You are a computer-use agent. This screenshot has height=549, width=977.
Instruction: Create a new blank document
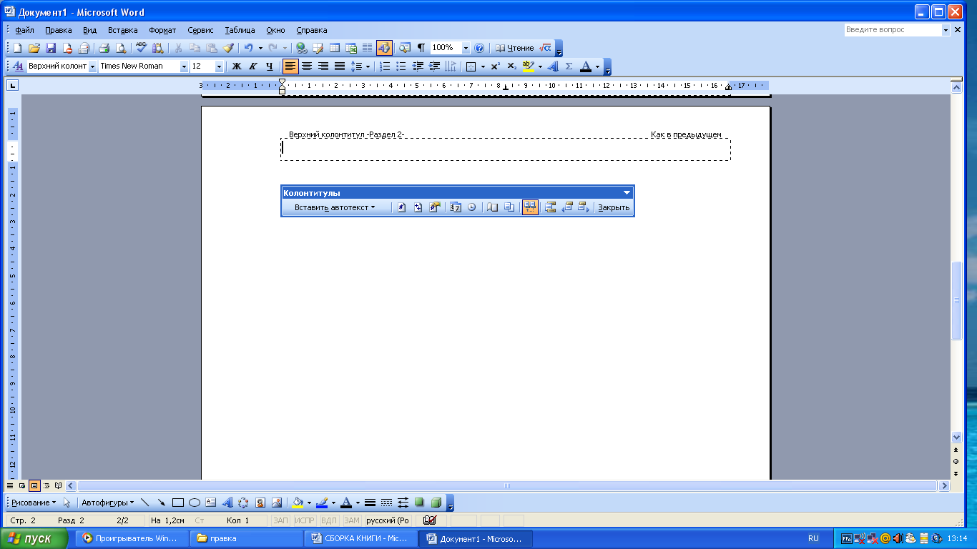tap(17, 48)
